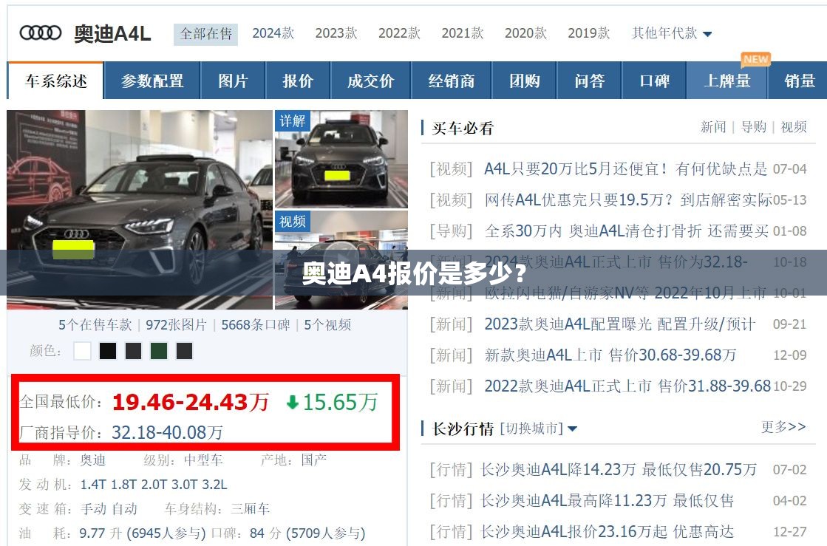
Task: Switch to the 问答 tab
Action: coord(589,81)
